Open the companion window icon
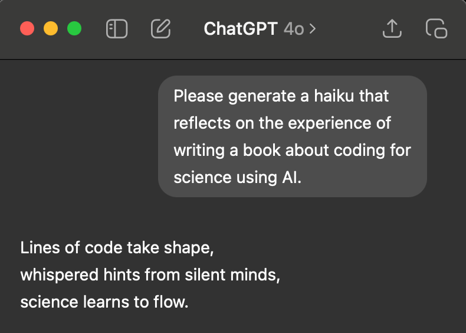This screenshot has height=333, width=466. (x=437, y=28)
